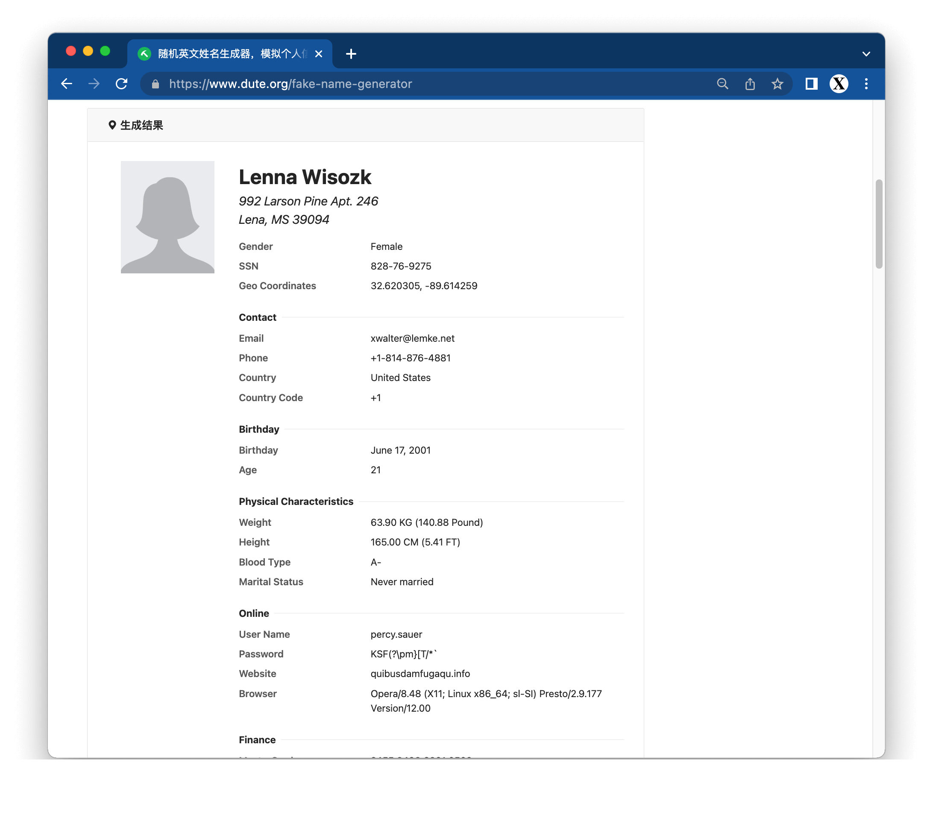Open the zoom magnifier icon
933x821 pixels.
tap(722, 84)
